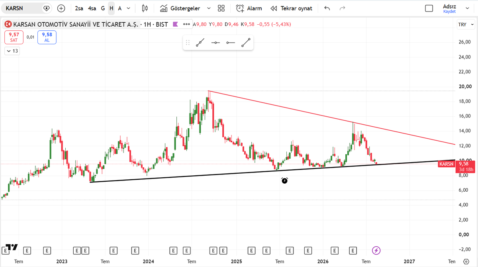Click the A9,80 open value
The height and width of the screenshot is (267, 478).
pyautogui.click(x=200, y=24)
